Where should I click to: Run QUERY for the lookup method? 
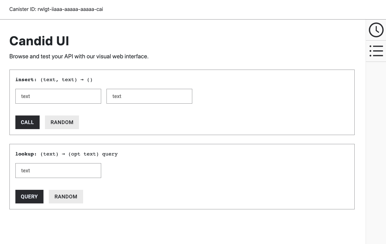29,196
